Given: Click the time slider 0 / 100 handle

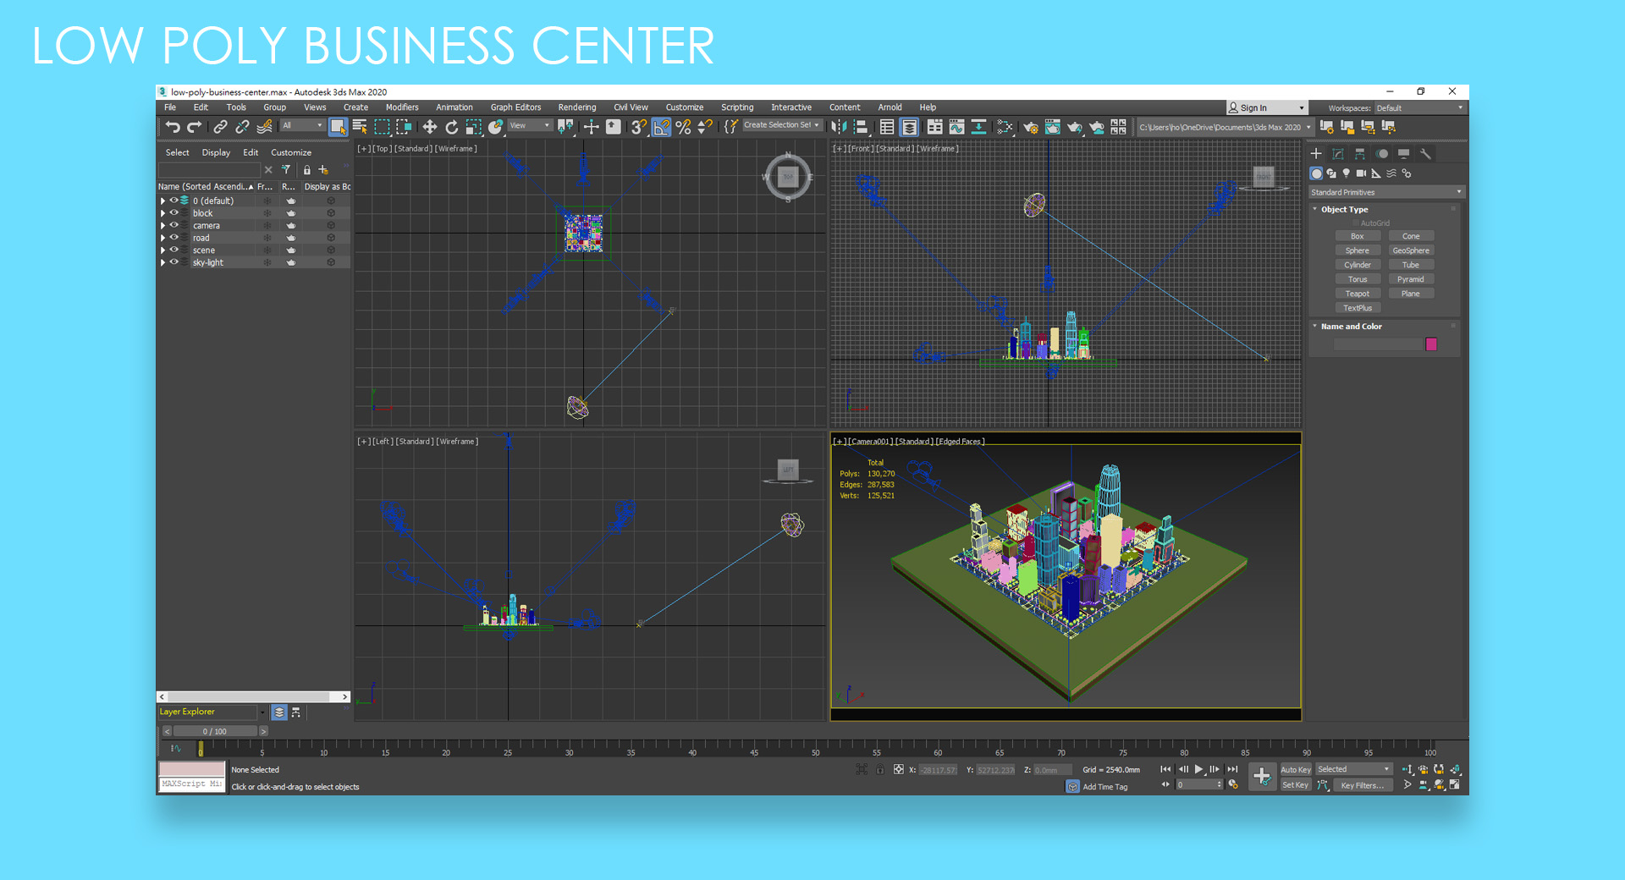Looking at the screenshot, I should tap(214, 732).
